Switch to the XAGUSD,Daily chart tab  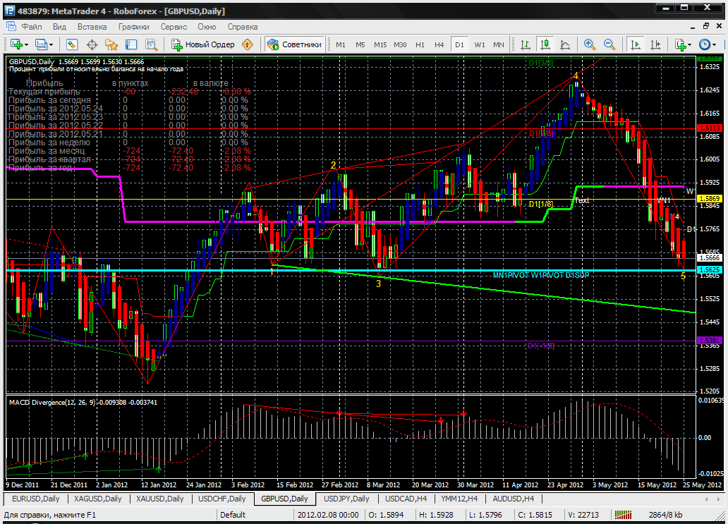[x=97, y=499]
